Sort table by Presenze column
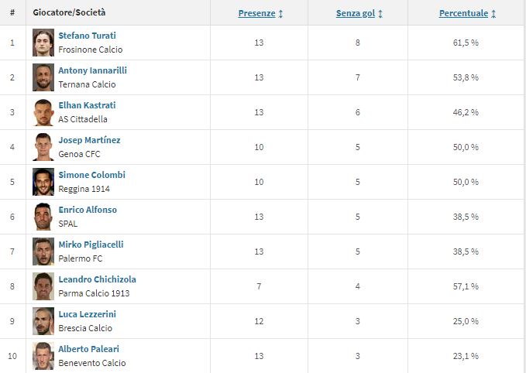This screenshot has height=373, width=526. (x=260, y=13)
